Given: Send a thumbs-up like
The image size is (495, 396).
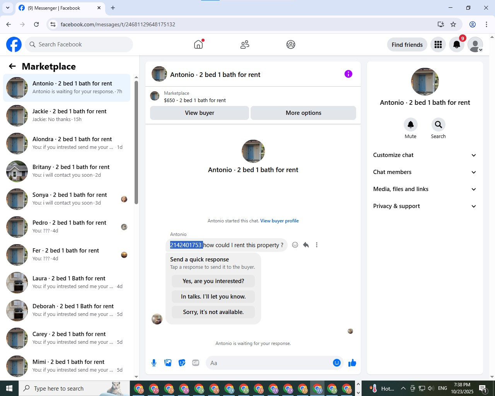Looking at the screenshot, I should [352, 363].
